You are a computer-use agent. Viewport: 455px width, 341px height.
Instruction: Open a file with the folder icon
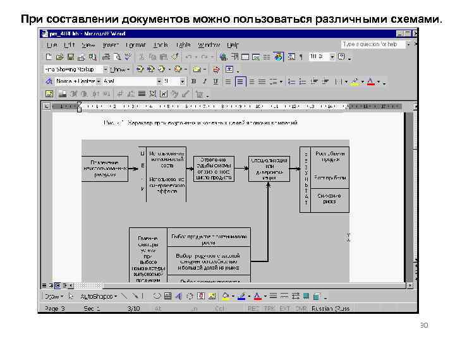59,57
